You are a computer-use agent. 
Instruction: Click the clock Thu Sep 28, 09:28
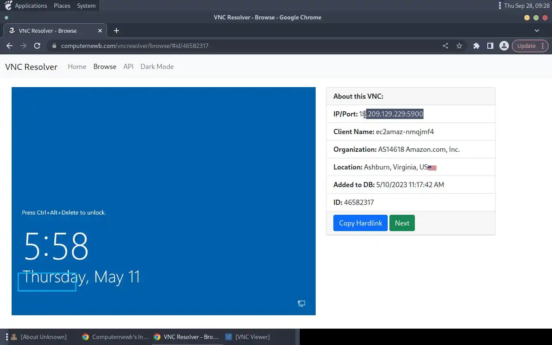click(527, 6)
